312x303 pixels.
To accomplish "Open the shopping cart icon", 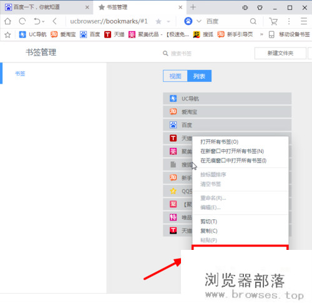I will [273, 21].
